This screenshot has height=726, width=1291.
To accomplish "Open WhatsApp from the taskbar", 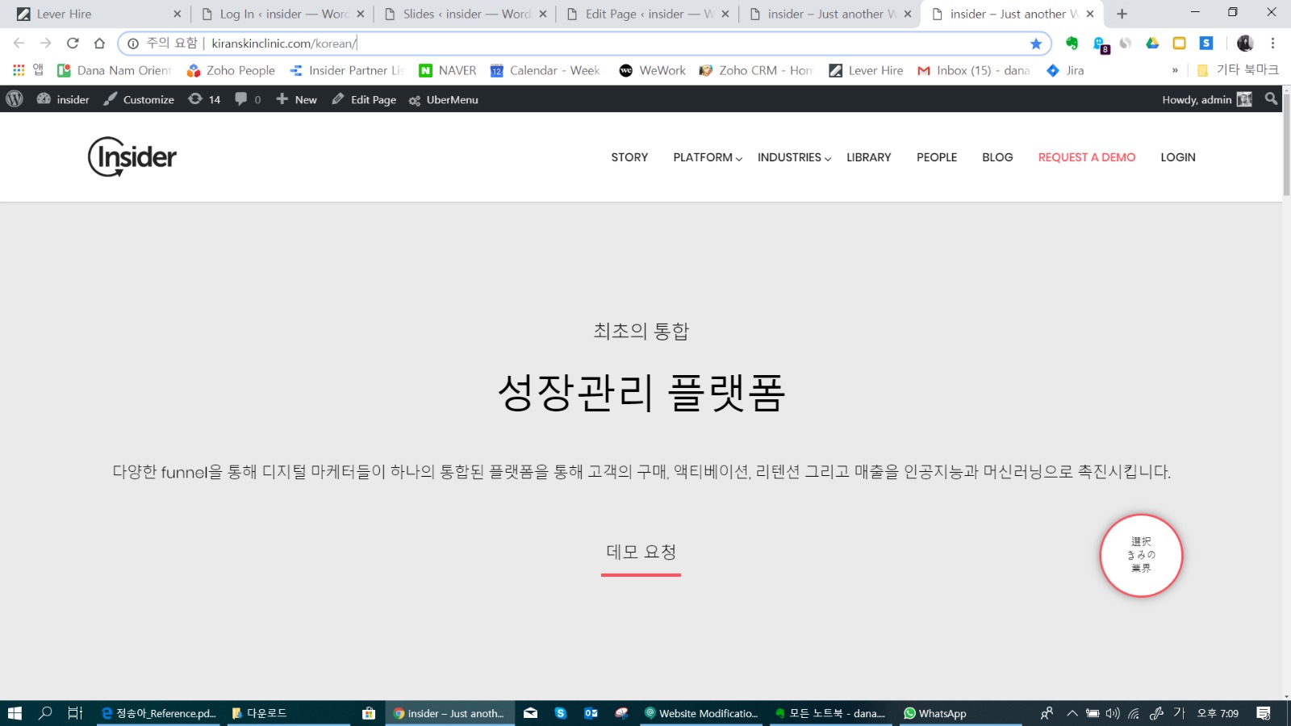I will click(935, 713).
